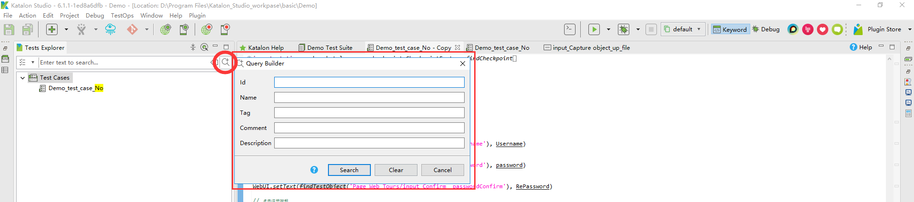The image size is (914, 202).
Task: Click the Clear button in Query Builder
Action: click(396, 170)
